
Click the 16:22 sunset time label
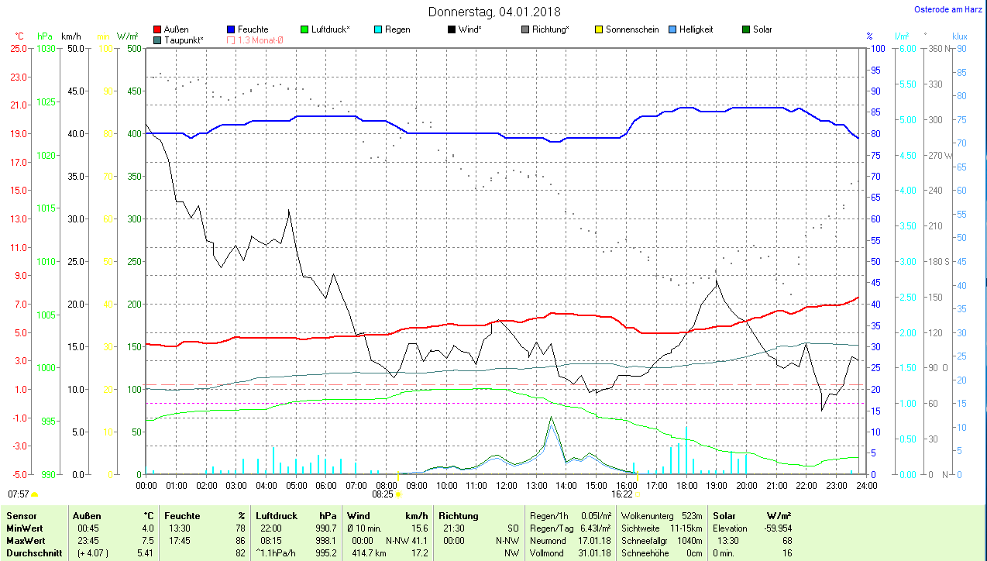pyautogui.click(x=622, y=493)
